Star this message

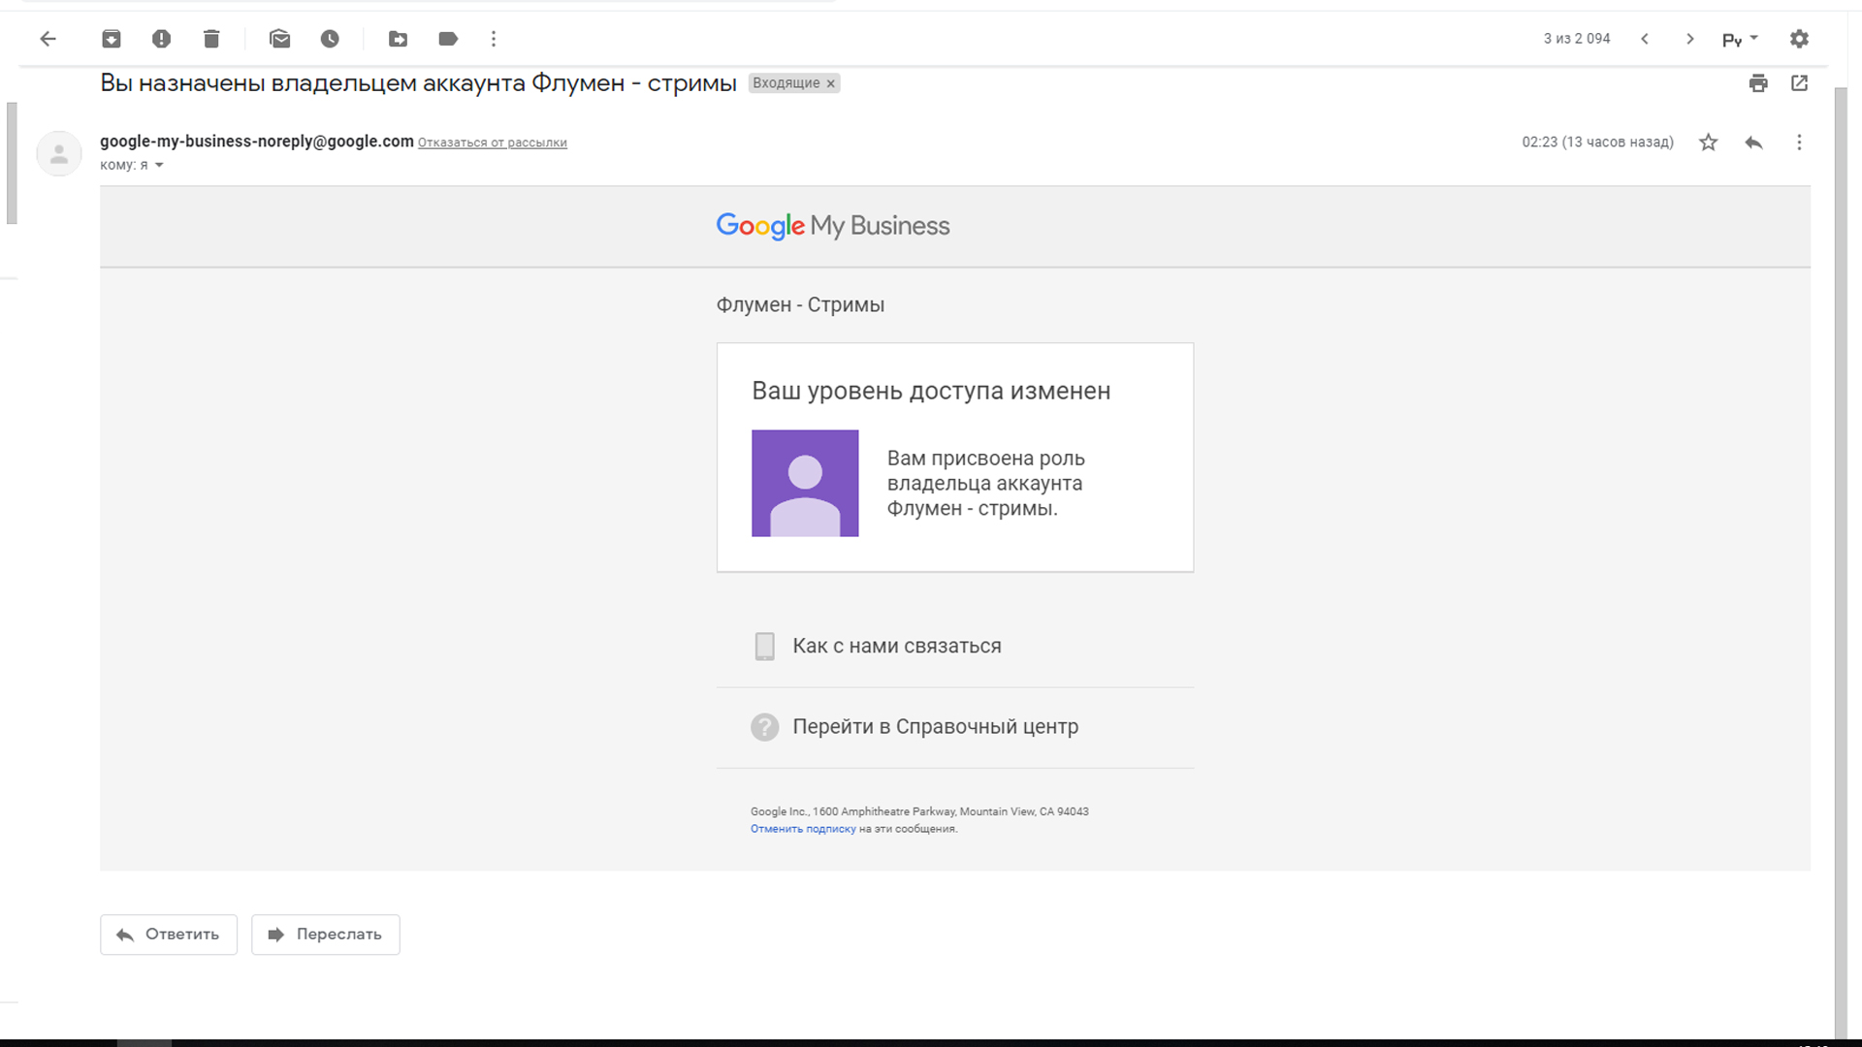coord(1709,143)
